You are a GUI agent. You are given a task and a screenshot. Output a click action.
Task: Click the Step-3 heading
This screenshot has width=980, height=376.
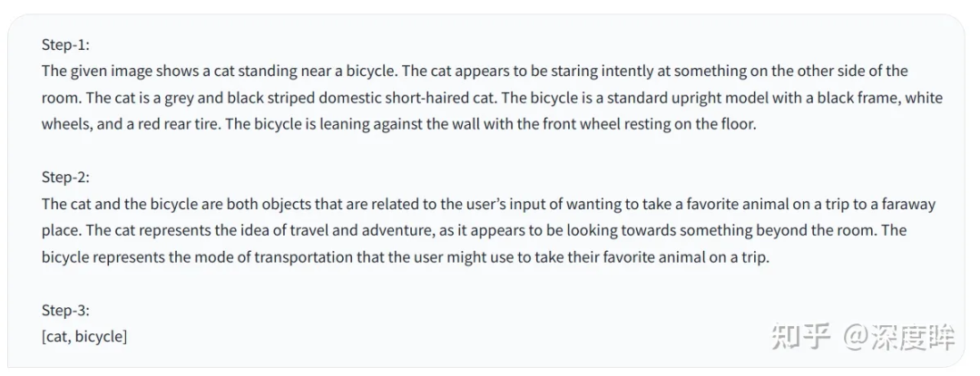pos(66,310)
